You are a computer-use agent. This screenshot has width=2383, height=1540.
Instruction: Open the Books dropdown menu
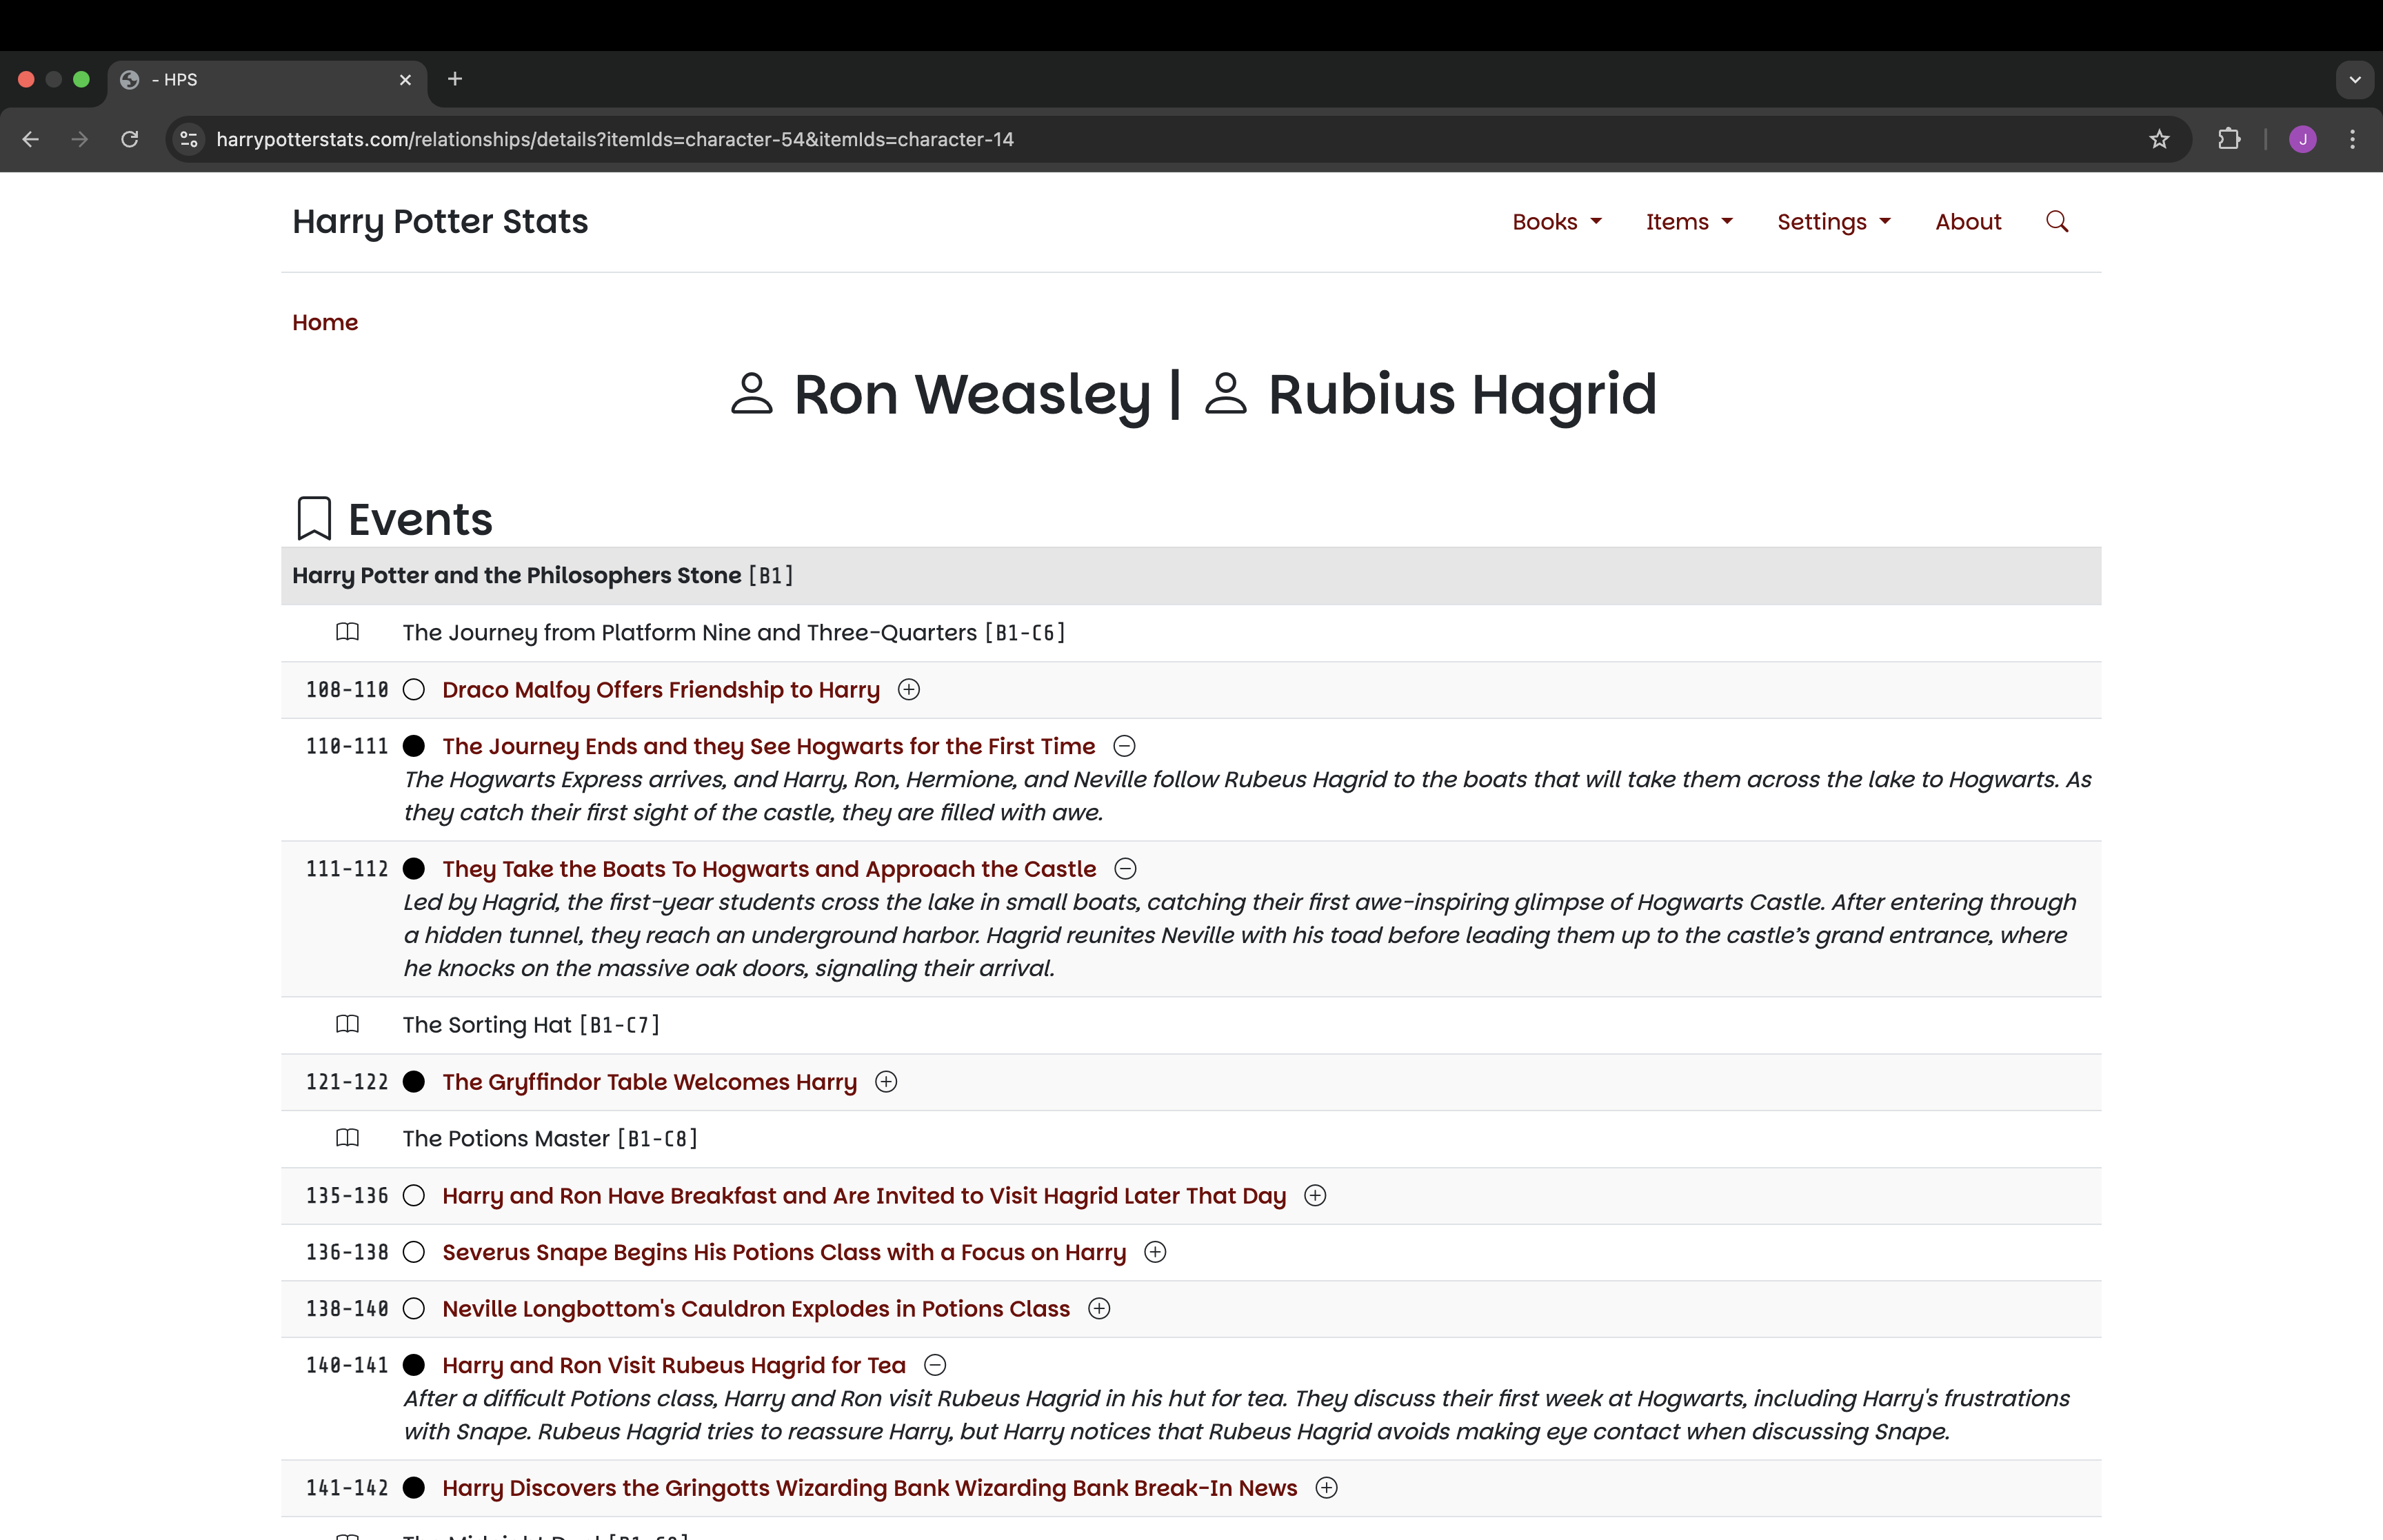pos(1556,222)
